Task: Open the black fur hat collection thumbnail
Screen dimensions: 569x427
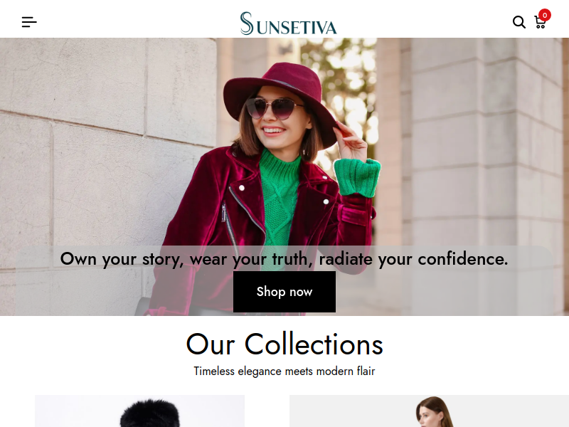Action: (139, 411)
